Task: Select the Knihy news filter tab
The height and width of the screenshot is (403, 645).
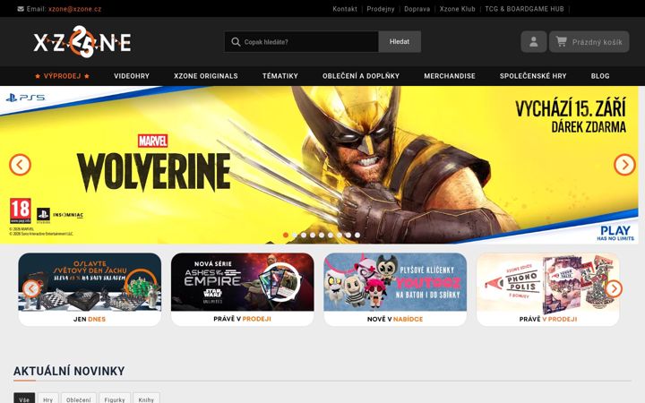Action: point(146,399)
